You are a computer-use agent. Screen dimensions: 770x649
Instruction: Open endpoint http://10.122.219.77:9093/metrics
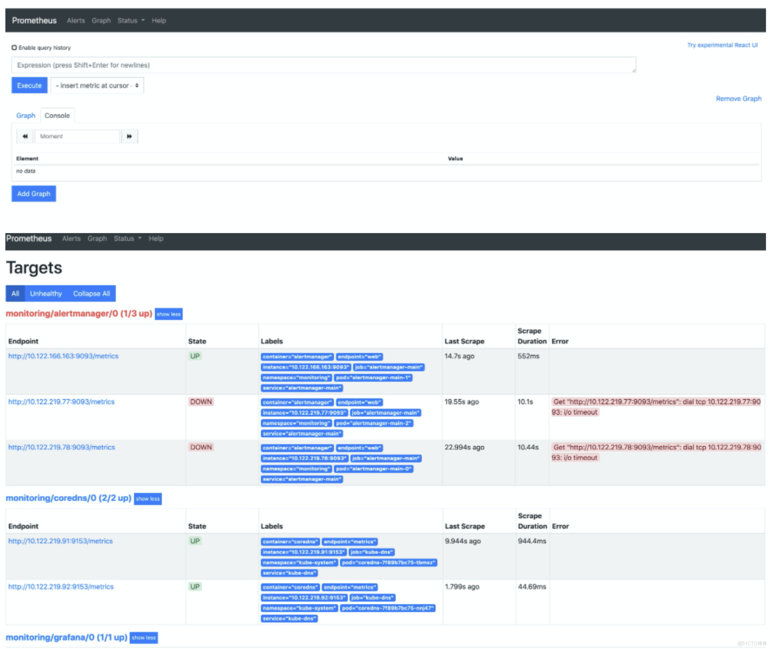(61, 402)
